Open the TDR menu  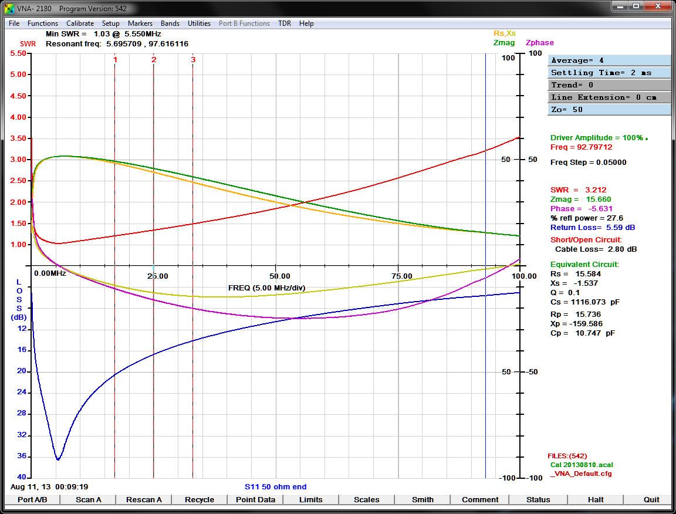coord(285,23)
